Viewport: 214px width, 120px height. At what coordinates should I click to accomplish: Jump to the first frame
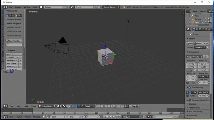tap(104, 117)
